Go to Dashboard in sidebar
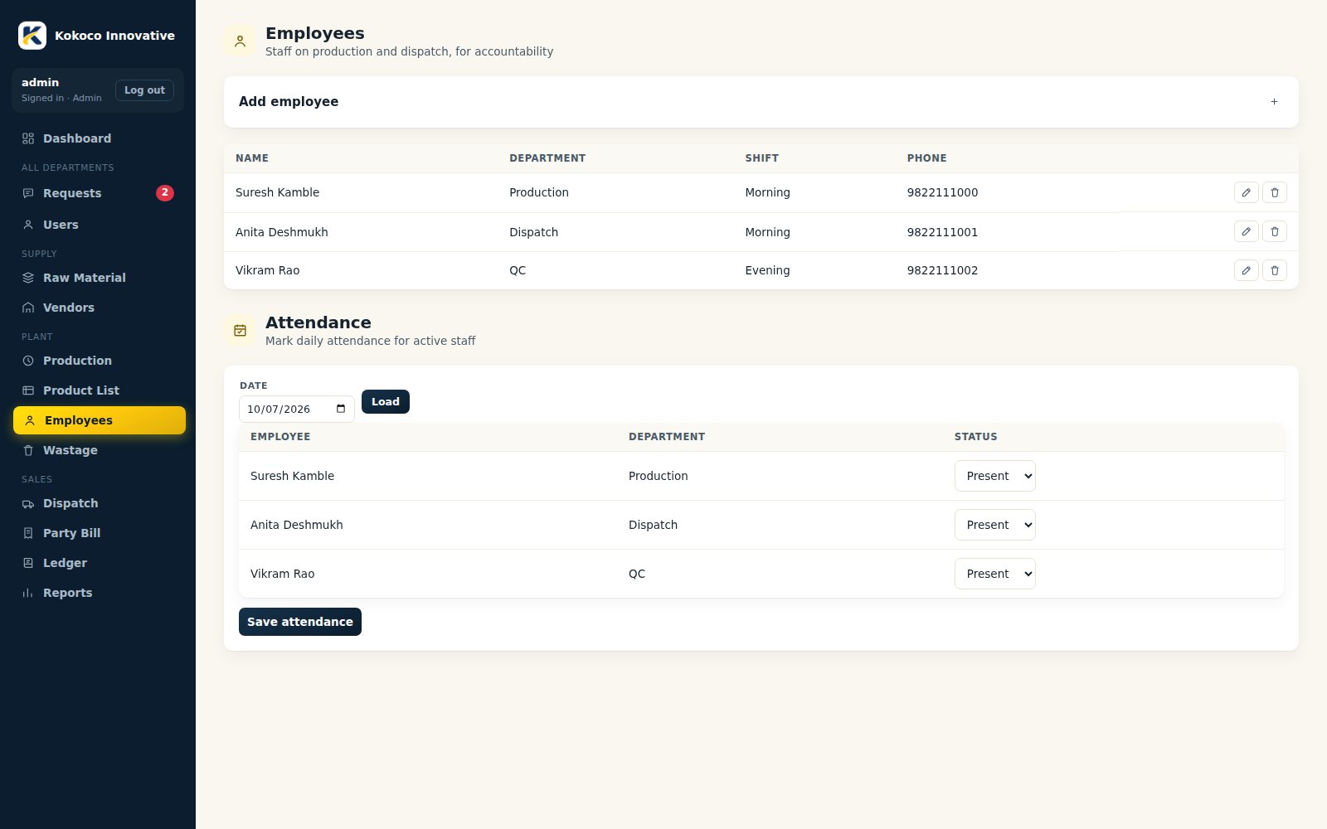The width and height of the screenshot is (1327, 829). click(99, 138)
